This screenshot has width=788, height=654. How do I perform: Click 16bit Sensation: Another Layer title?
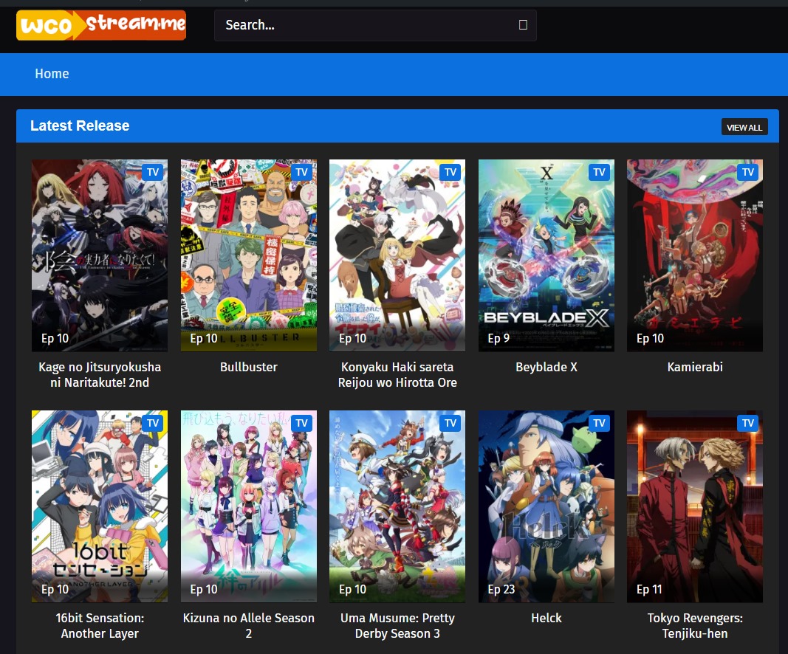click(100, 626)
